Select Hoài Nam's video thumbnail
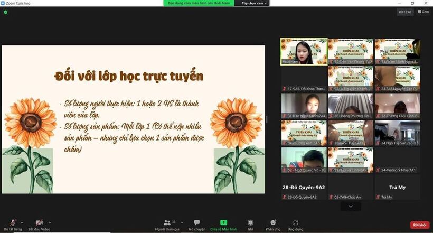 (303, 51)
